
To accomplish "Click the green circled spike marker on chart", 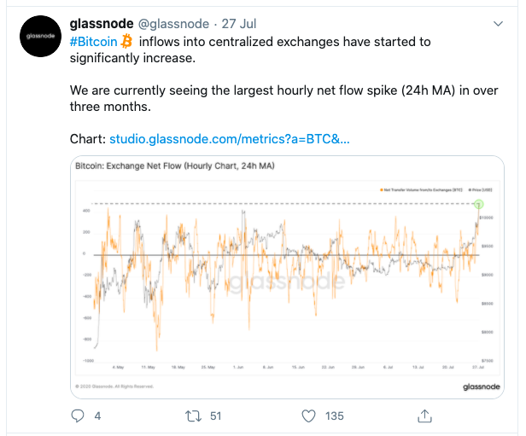I will (x=479, y=204).
